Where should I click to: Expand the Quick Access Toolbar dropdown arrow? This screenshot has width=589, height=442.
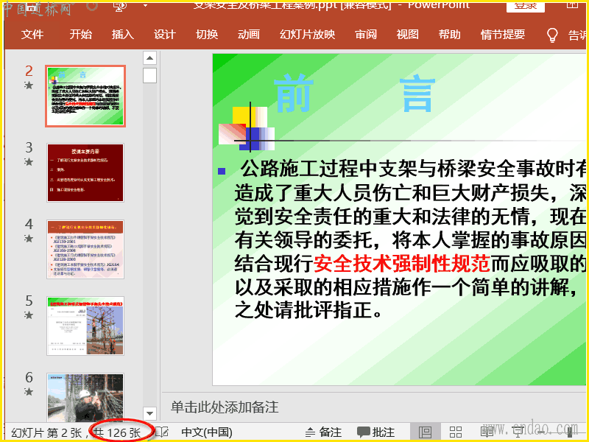point(145,6)
